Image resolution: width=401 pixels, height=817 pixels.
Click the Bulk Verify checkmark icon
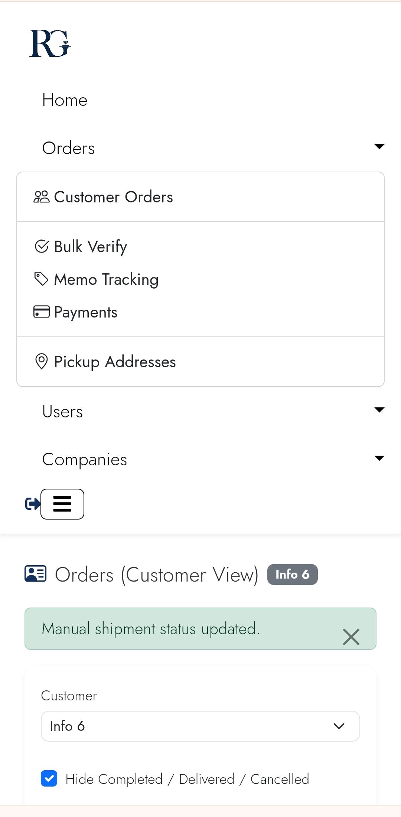coord(42,246)
